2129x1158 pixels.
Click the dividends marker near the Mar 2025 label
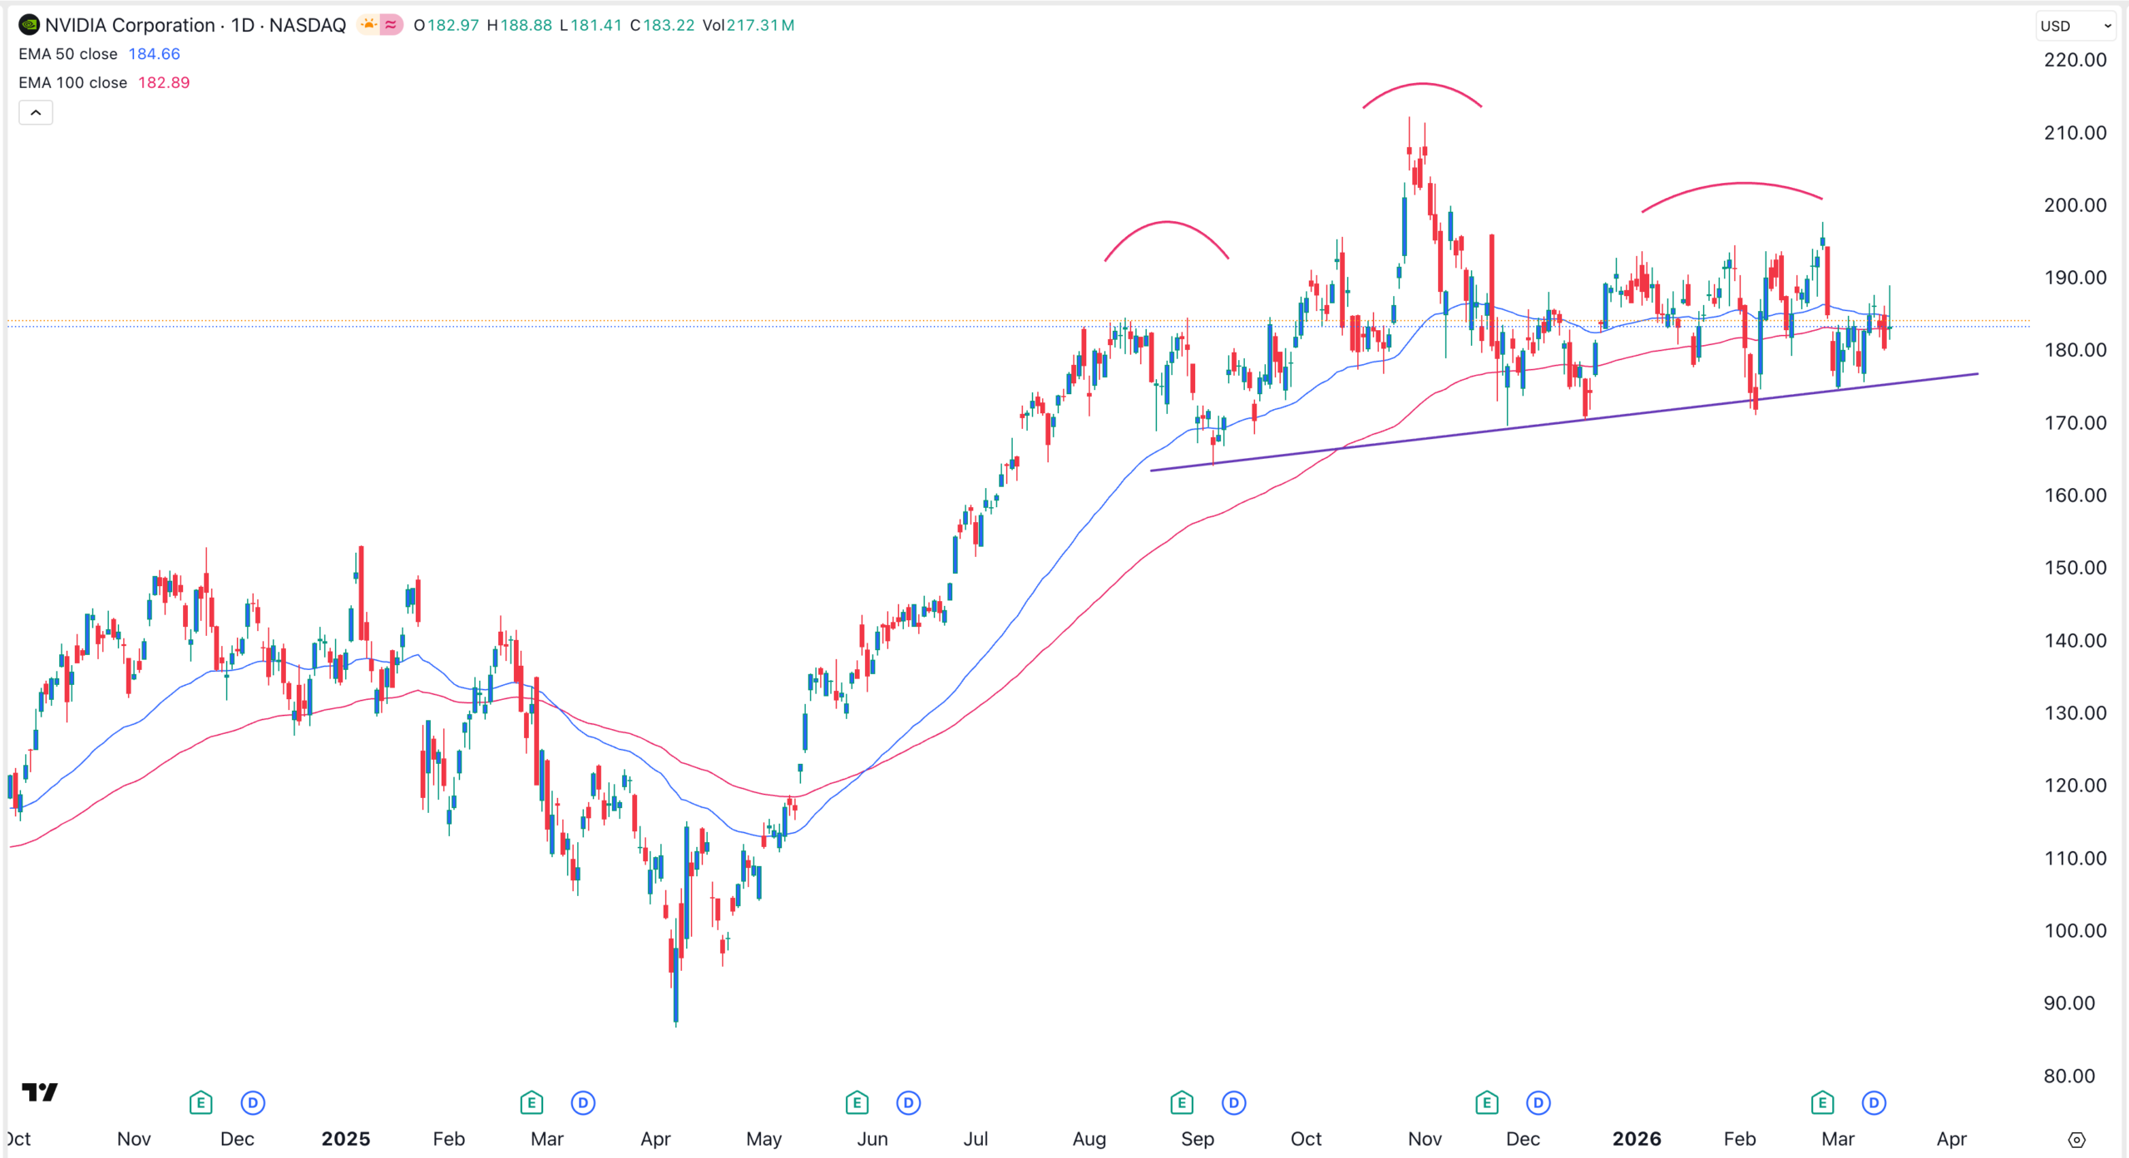[583, 1102]
